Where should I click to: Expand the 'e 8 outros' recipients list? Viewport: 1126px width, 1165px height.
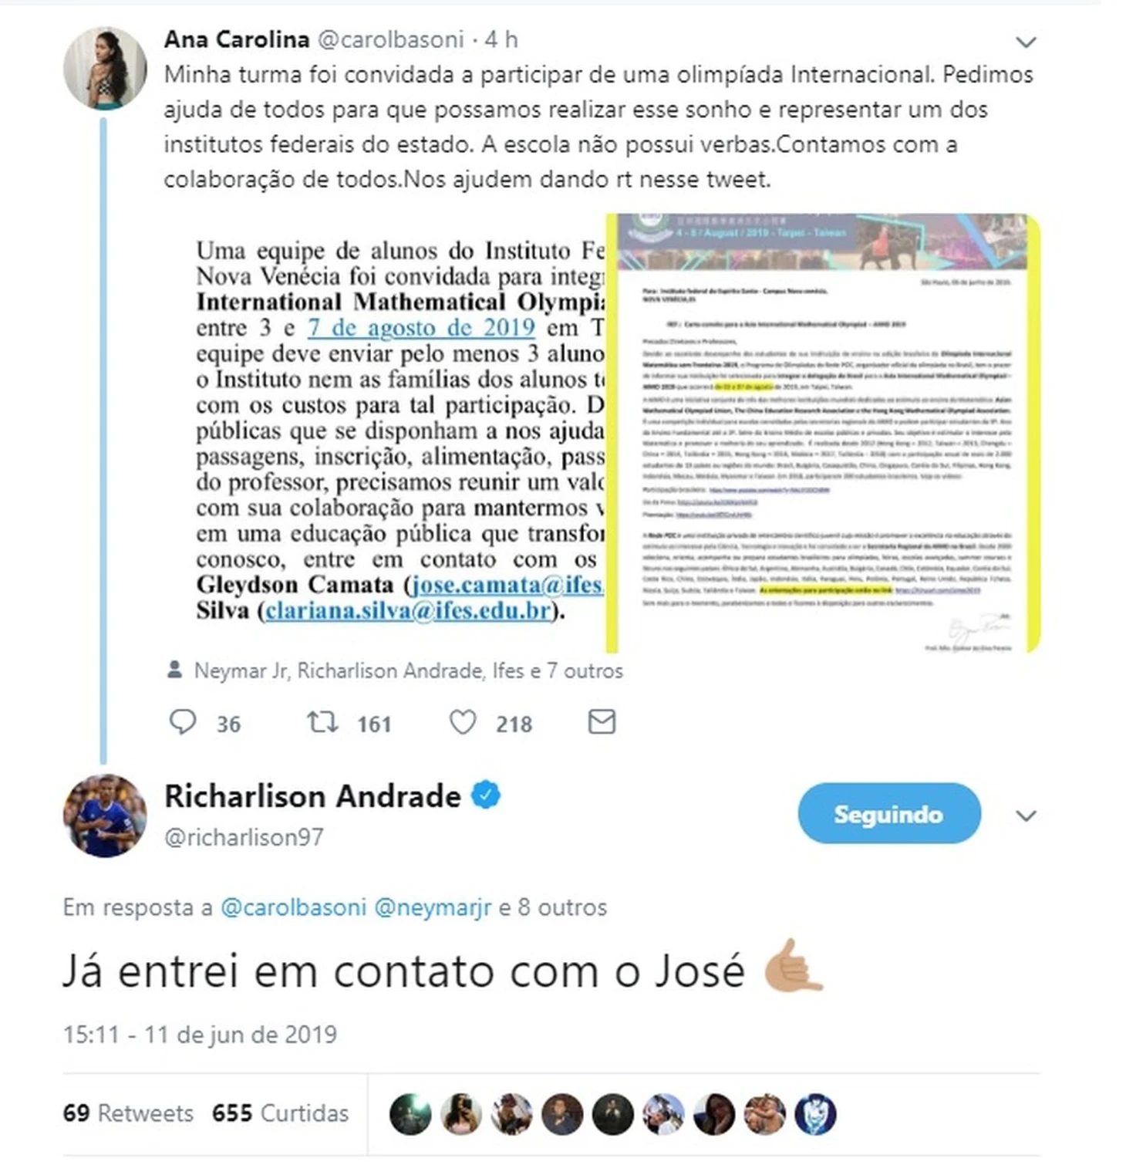point(553,907)
